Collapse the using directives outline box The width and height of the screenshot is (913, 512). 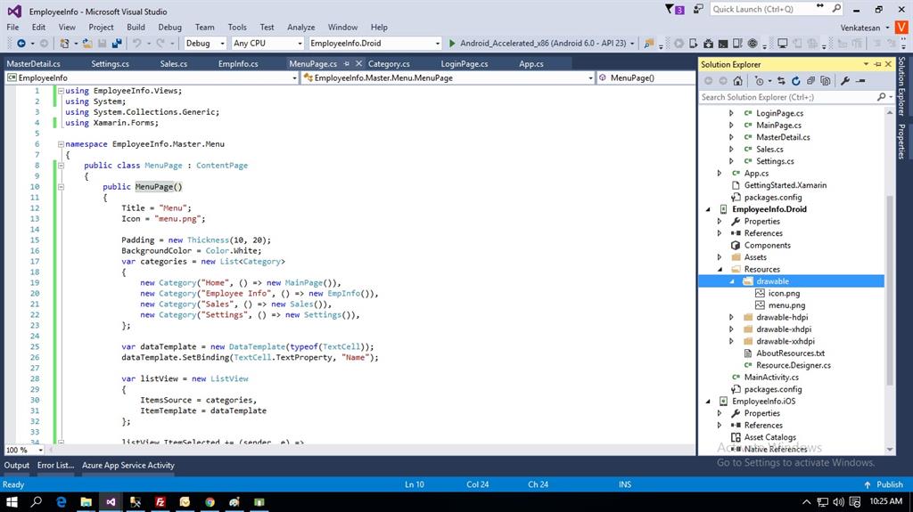click(61, 91)
